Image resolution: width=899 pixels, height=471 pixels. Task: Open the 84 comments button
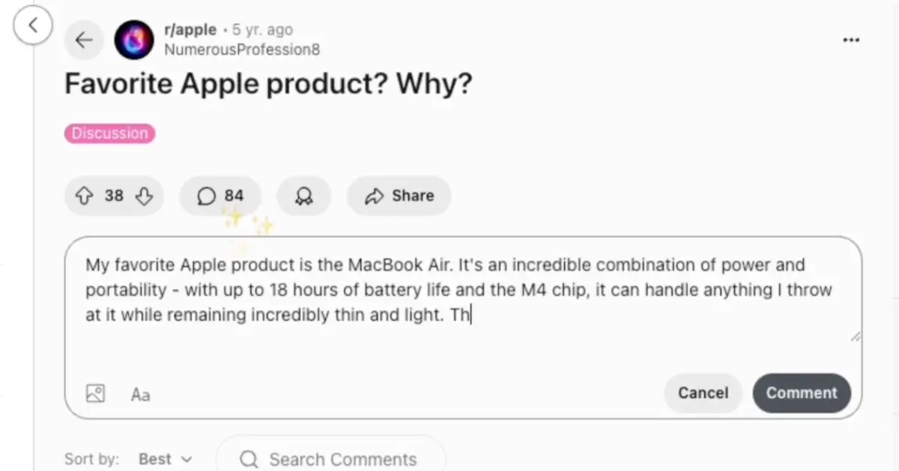[220, 196]
